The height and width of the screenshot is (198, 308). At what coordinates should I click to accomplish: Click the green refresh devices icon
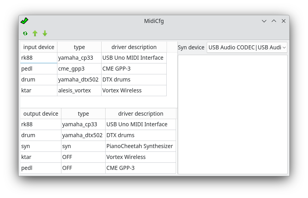(25, 34)
